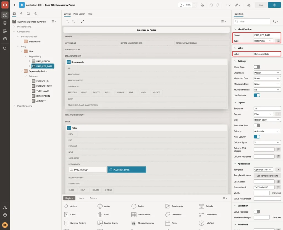Image resolution: width=283 pixels, height=230 pixels.
Task: Open Display As dropdown
Action: [267, 73]
